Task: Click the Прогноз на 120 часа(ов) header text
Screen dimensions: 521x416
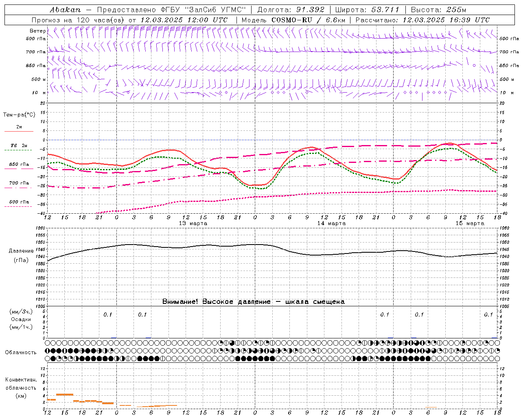Action: point(79,20)
